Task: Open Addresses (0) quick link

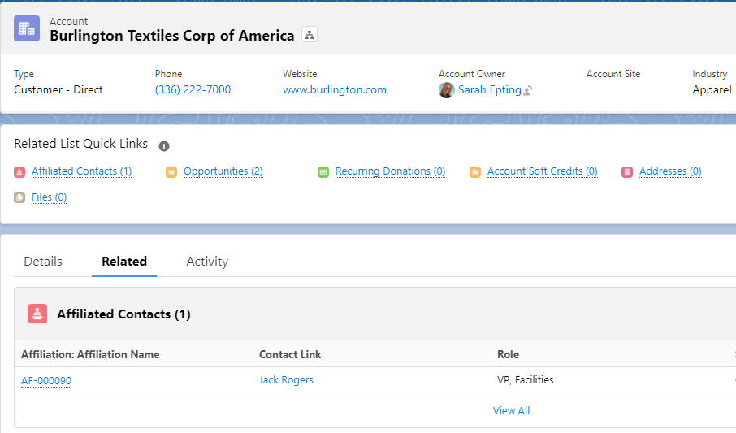Action: pos(670,171)
